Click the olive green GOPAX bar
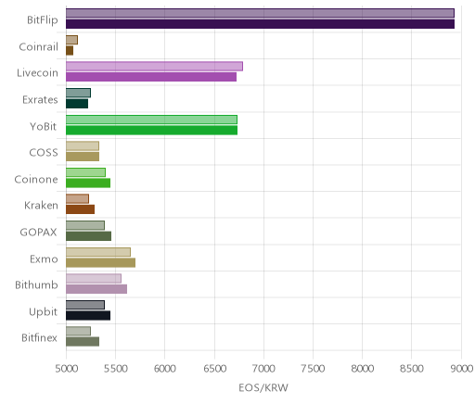This screenshot has width=475, height=404. [x=88, y=236]
